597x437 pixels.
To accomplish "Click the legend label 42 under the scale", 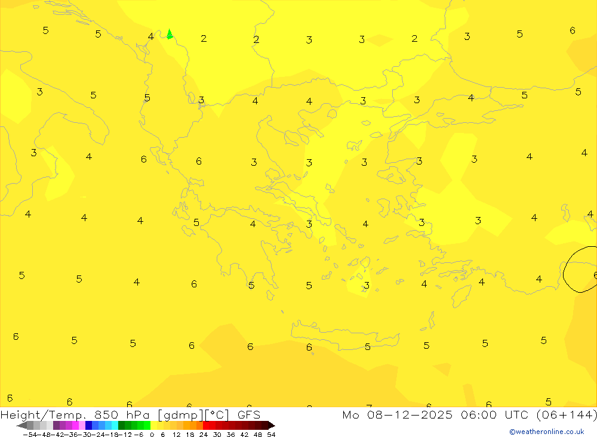I will click(244, 435).
